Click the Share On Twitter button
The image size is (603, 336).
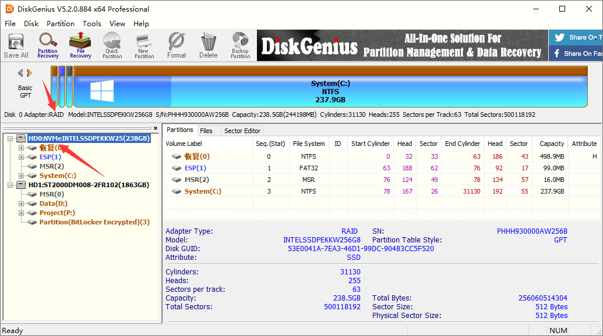point(576,37)
